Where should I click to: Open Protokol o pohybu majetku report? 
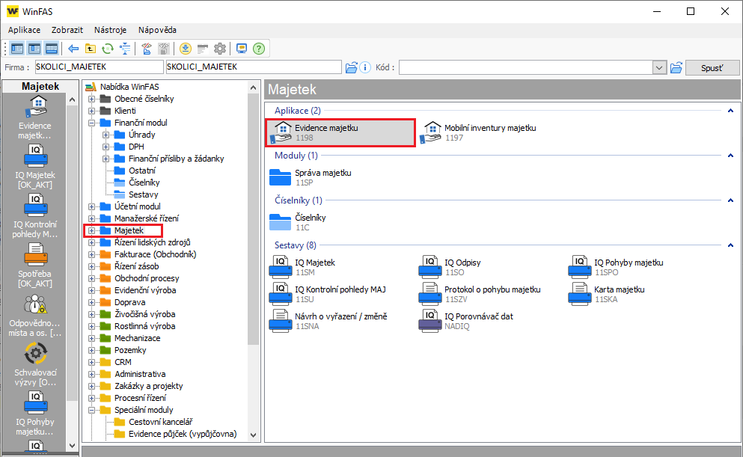click(480, 294)
